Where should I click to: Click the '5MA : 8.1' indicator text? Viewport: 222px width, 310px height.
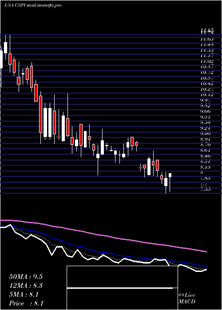tap(24, 294)
